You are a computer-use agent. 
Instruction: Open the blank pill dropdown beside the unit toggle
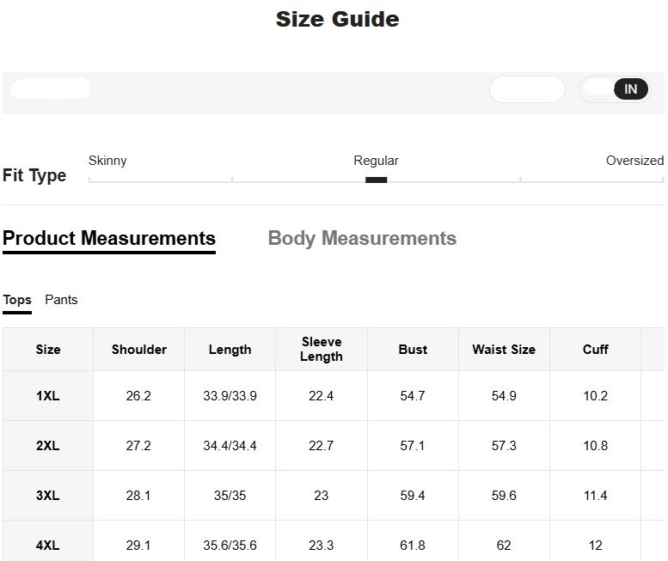tap(527, 89)
